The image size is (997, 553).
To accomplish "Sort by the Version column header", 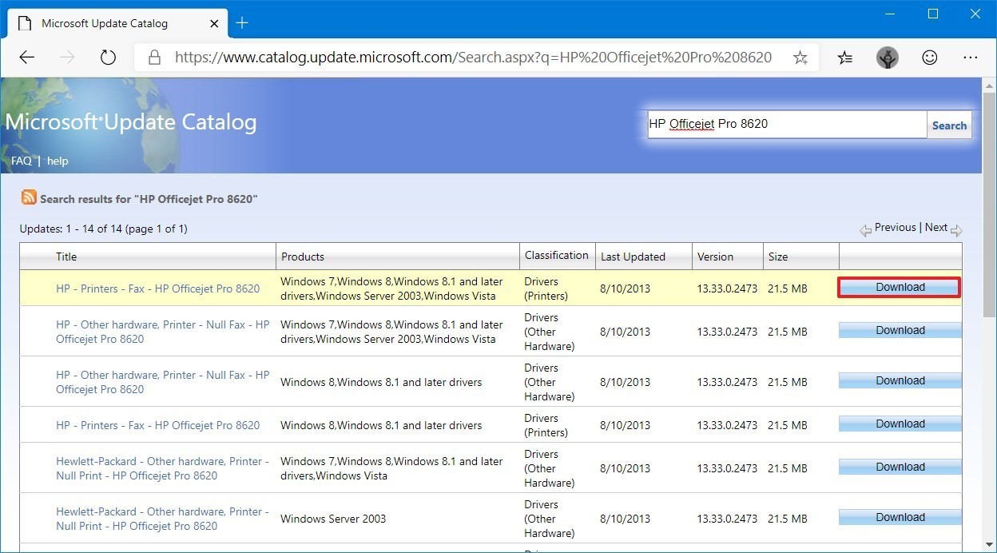I will [x=715, y=257].
